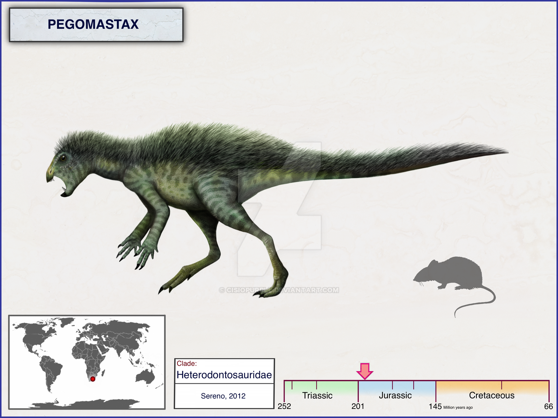The height and width of the screenshot is (418, 558).
Task: Click the 'Sereno, 2012' citation text
Action: pyautogui.click(x=223, y=396)
